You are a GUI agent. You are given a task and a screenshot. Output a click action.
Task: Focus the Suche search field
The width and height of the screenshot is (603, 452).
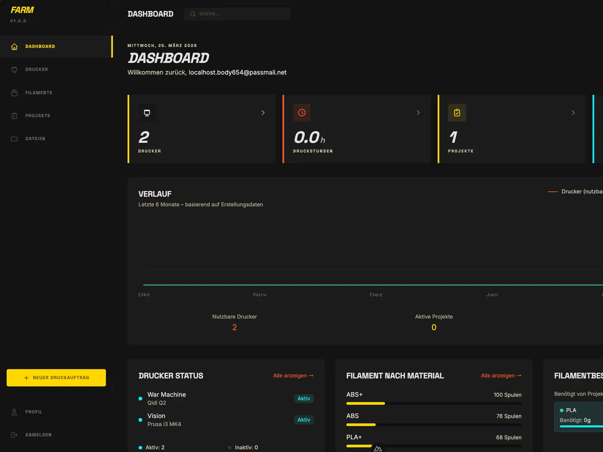pos(237,14)
